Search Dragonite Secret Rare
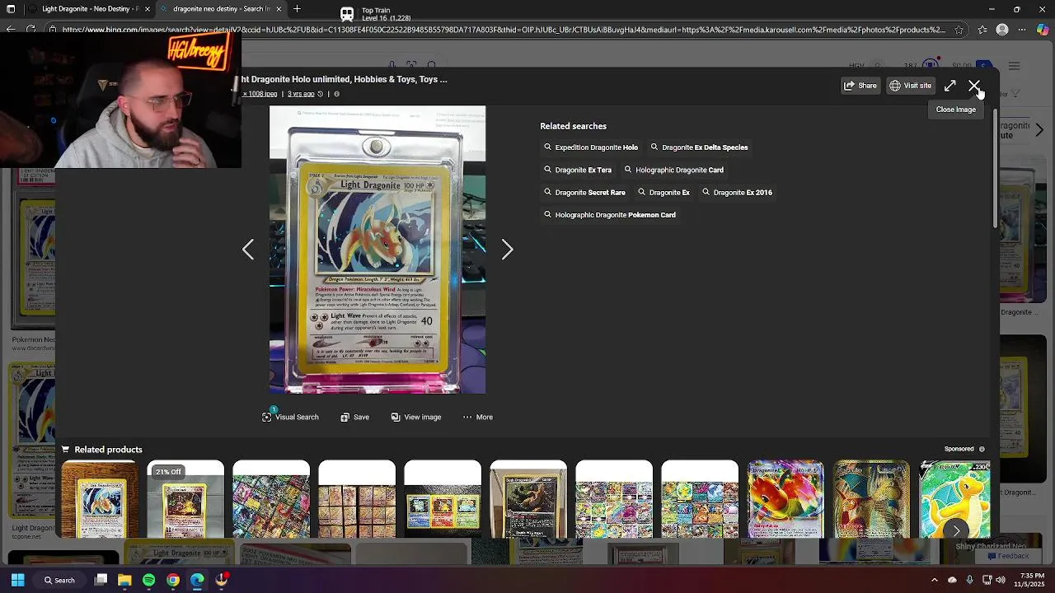Viewport: 1055px width, 593px height. click(x=584, y=192)
